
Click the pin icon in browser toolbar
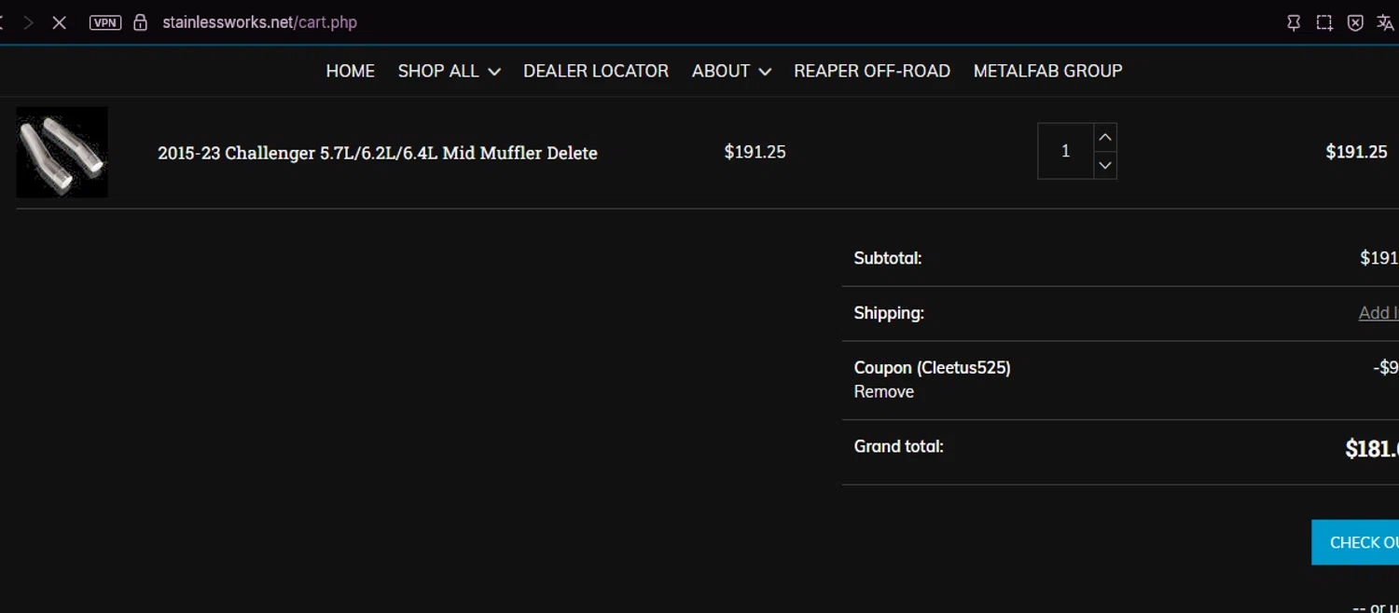click(x=1294, y=23)
